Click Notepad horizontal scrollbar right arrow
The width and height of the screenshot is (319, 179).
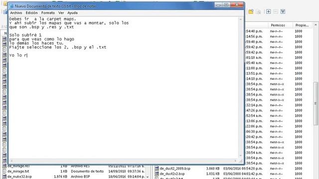(236, 161)
